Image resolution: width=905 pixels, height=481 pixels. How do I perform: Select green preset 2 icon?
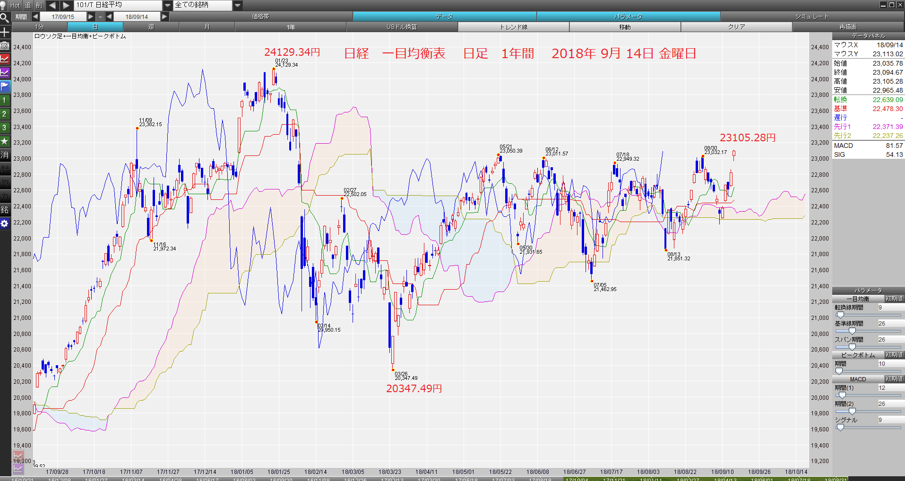click(x=5, y=114)
